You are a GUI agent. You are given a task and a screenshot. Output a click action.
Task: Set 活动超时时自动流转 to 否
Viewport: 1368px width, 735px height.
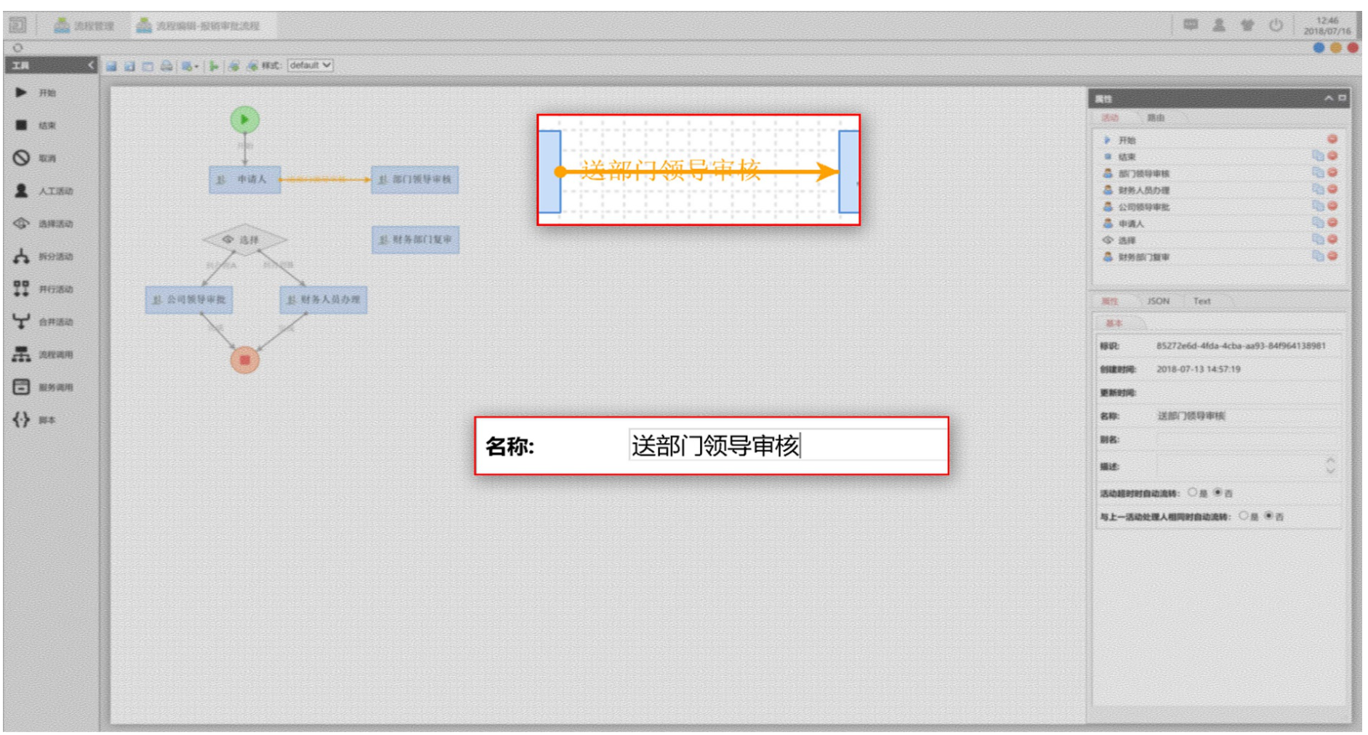click(1218, 492)
